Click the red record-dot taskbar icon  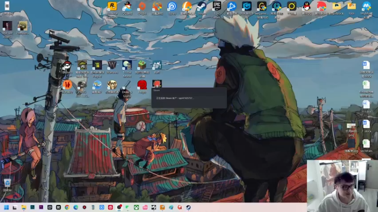85,207
